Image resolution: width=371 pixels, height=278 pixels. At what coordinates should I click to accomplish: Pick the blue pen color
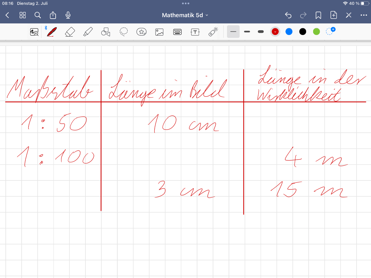pyautogui.click(x=289, y=31)
